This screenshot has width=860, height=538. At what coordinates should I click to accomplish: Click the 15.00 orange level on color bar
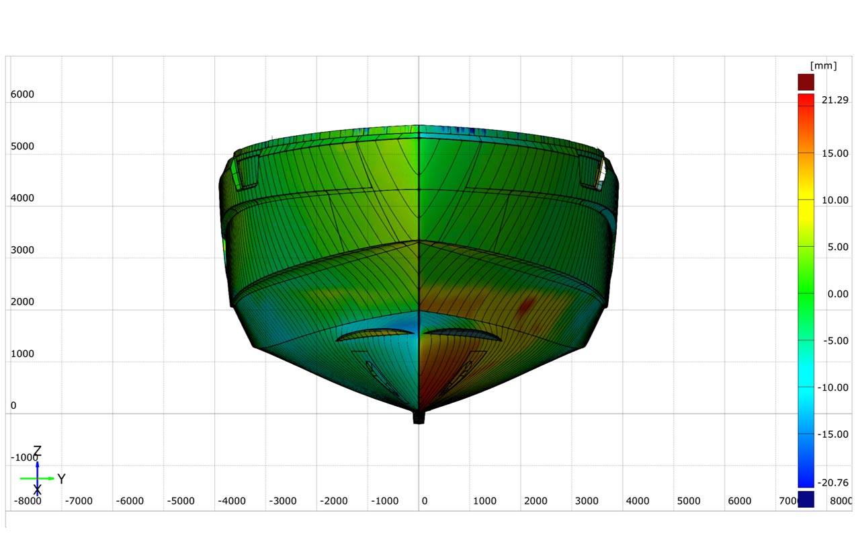point(834,153)
